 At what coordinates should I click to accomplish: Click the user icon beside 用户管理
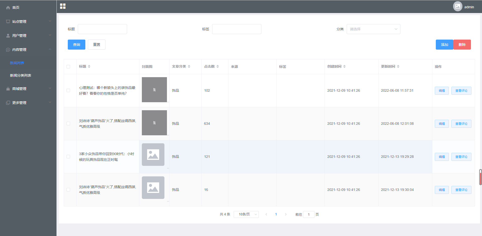[x=8, y=36]
